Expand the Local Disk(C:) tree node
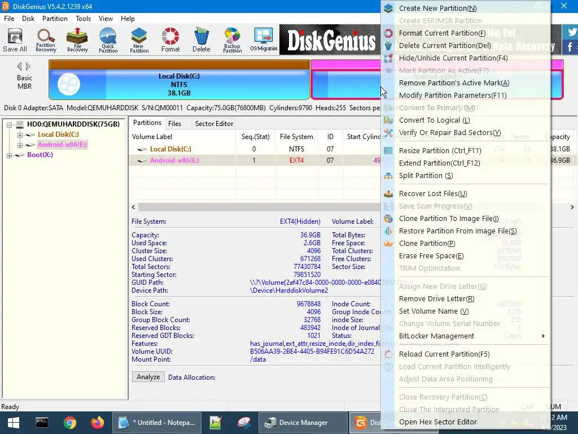Viewport: 578px width, 434px height. tap(20, 135)
